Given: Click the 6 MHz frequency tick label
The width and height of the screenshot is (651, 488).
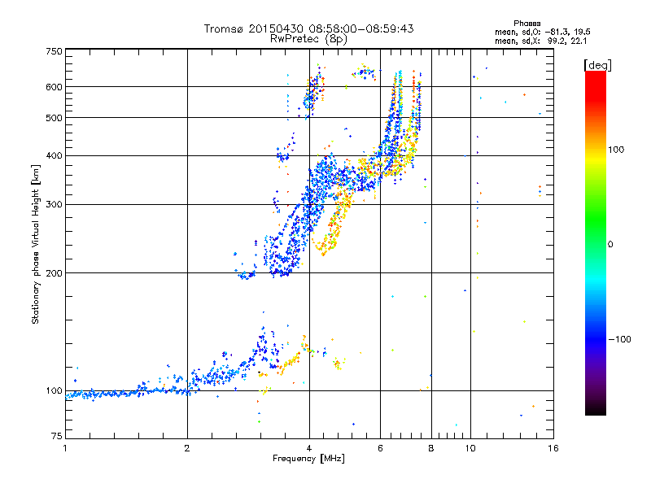Looking at the screenshot, I should 380,448.
